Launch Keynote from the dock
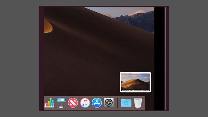 click(x=61, y=103)
